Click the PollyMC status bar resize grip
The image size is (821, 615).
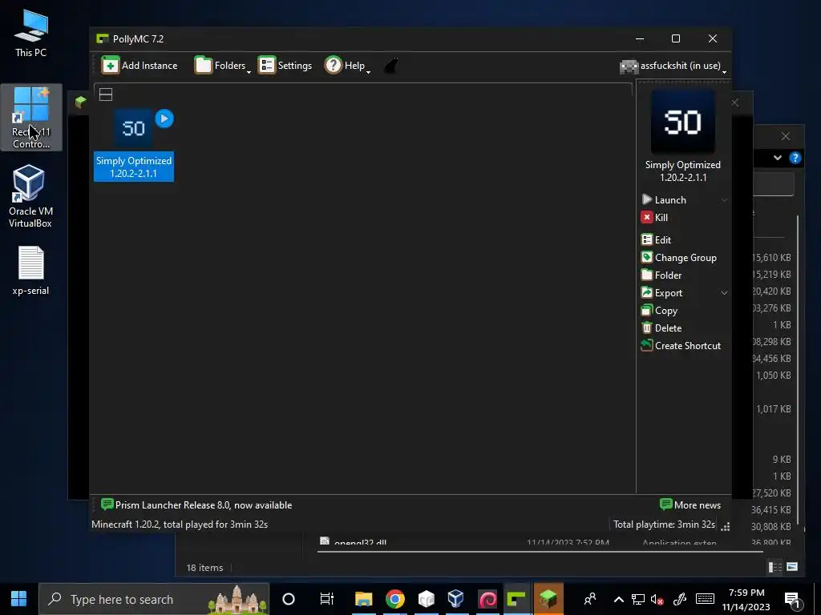[725, 527]
